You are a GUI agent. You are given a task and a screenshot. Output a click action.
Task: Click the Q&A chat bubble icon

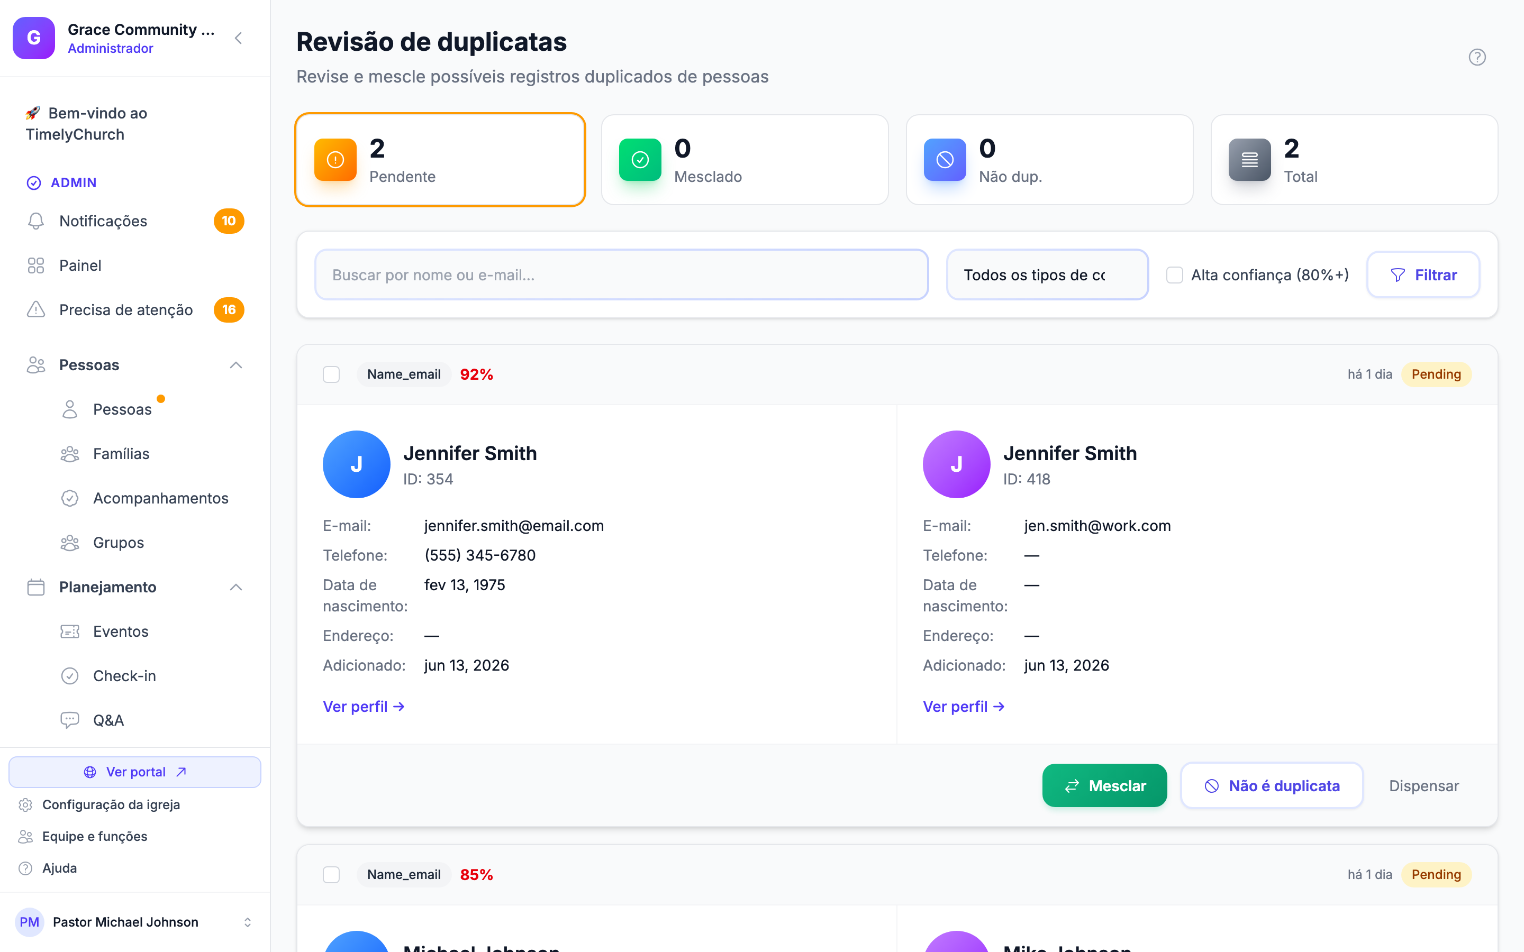click(70, 720)
